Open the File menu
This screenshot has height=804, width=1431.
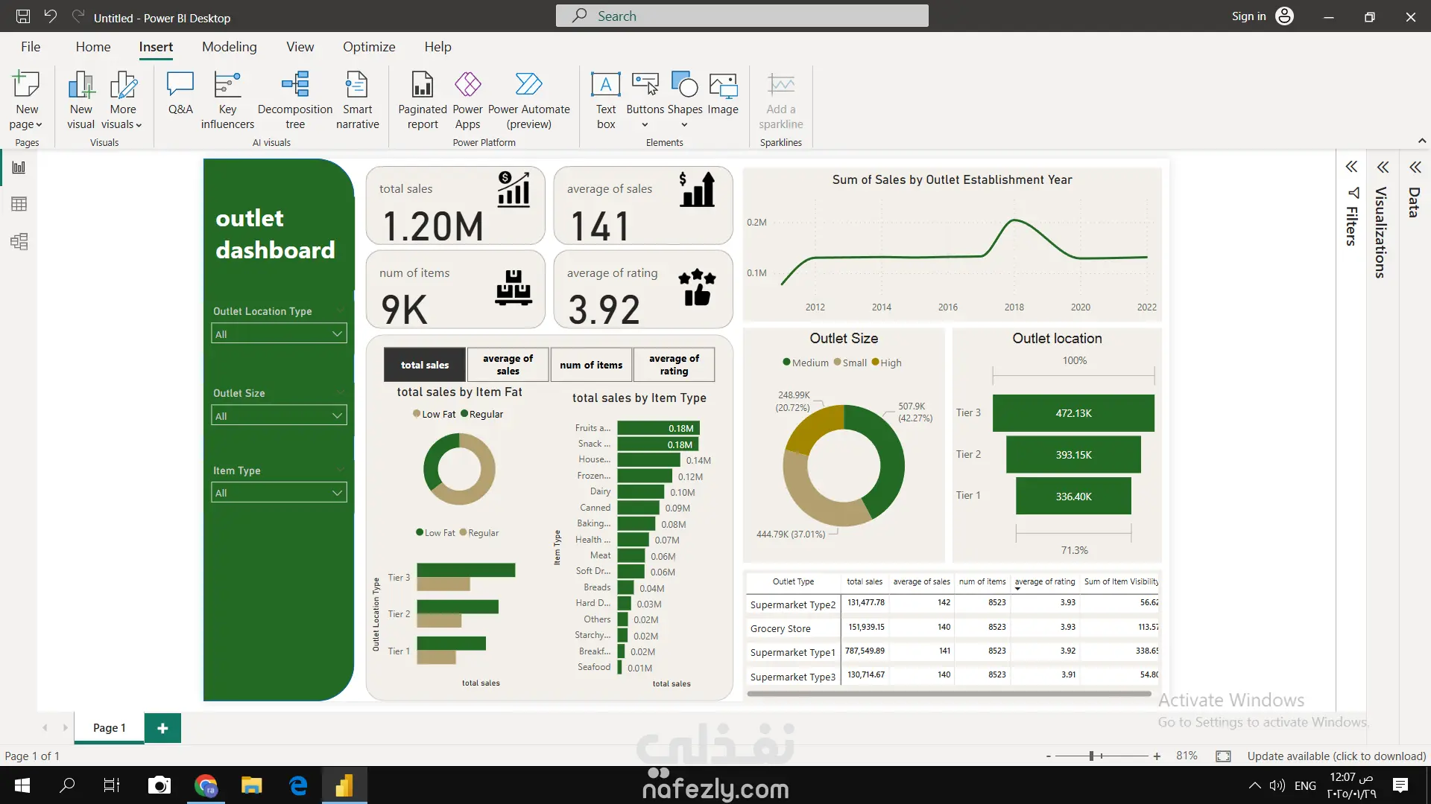[31, 47]
